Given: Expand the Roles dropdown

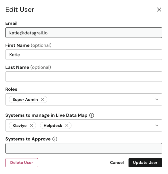Looking at the screenshot, I should point(157,99).
